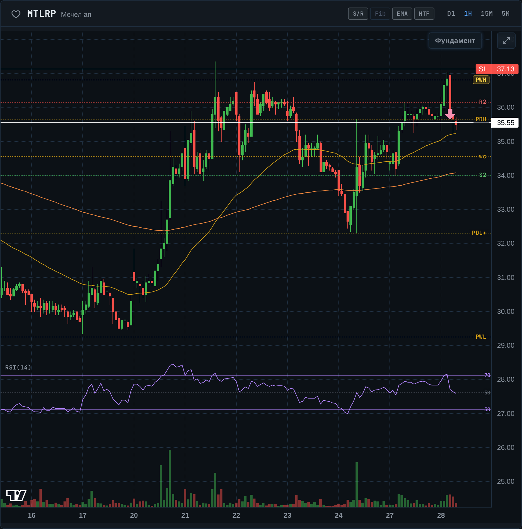522x529 pixels.
Task: Click date 20 on time axis
Action: (134, 515)
